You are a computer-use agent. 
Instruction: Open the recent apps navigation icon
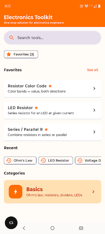[81, 228]
